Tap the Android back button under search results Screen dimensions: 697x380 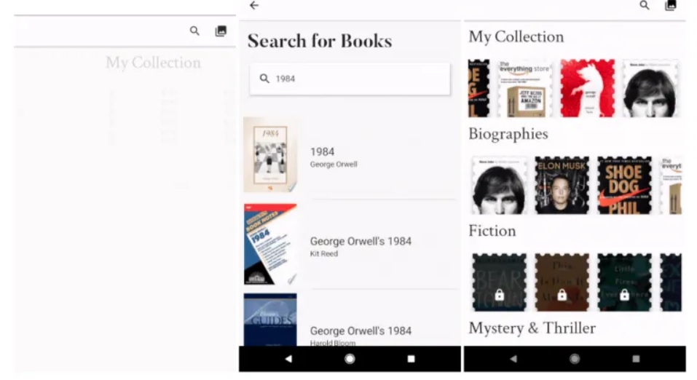pyautogui.click(x=288, y=359)
